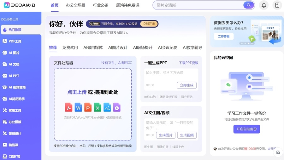
Task: Open the 下载PPT模版 link
Action: (x=189, y=63)
